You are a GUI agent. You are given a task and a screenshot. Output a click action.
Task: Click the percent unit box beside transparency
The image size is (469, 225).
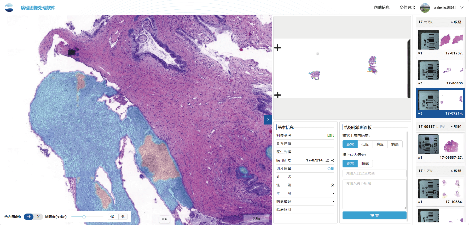coord(123,217)
